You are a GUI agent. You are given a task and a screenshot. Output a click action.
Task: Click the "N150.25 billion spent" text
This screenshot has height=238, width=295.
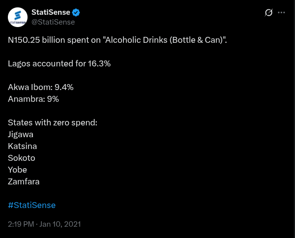point(54,40)
